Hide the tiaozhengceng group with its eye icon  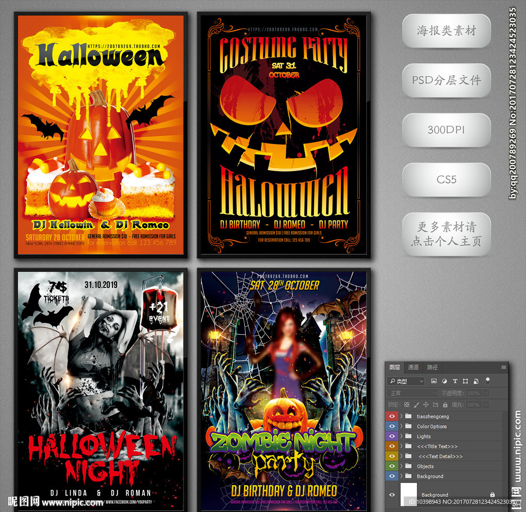tap(392, 416)
